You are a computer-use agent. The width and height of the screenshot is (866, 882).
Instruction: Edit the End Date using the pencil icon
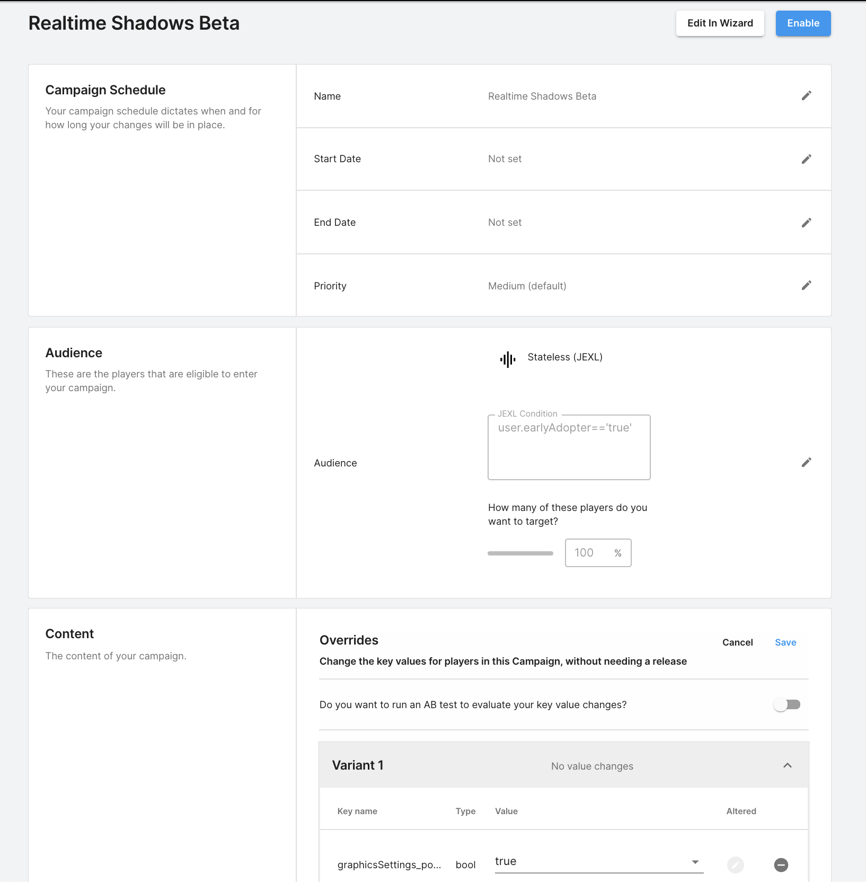click(x=806, y=222)
